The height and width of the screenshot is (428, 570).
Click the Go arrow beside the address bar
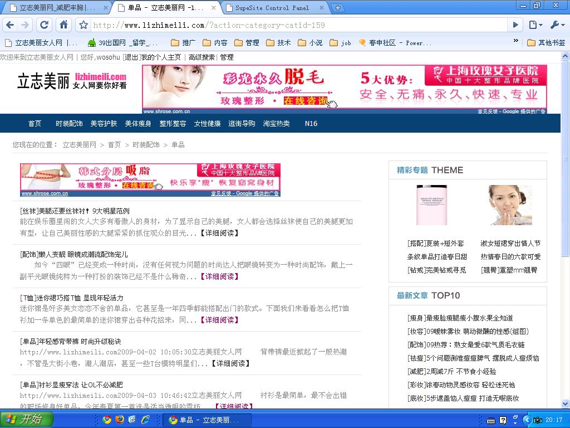515,25
